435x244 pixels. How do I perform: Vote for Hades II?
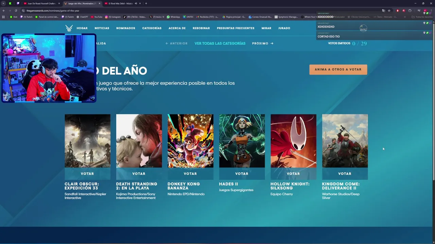coord(242,174)
